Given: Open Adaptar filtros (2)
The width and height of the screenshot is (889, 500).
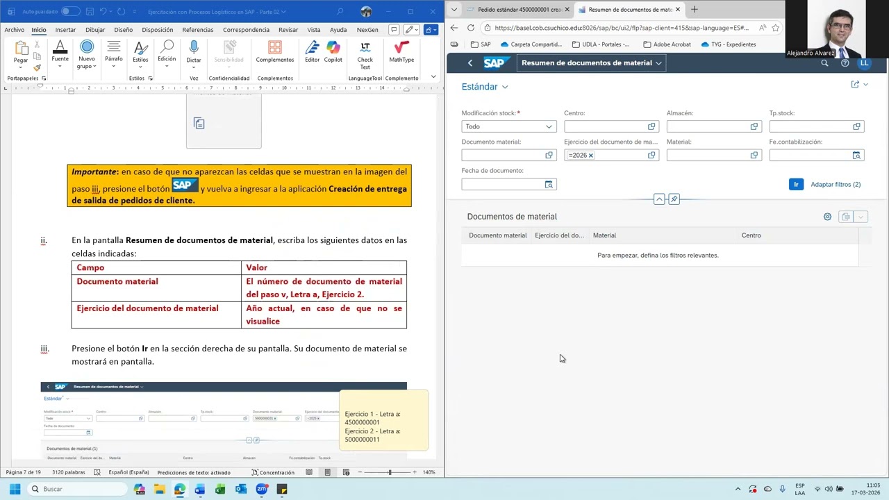Looking at the screenshot, I should click(x=836, y=185).
